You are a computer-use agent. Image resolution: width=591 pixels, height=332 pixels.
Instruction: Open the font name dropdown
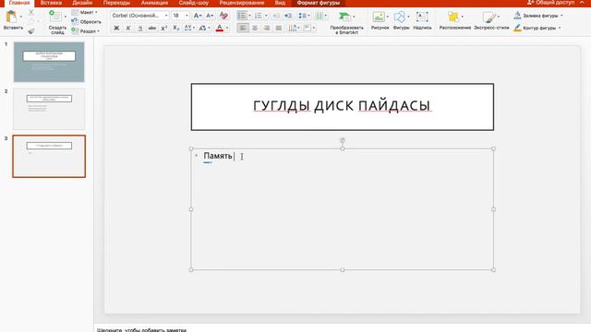coord(166,16)
